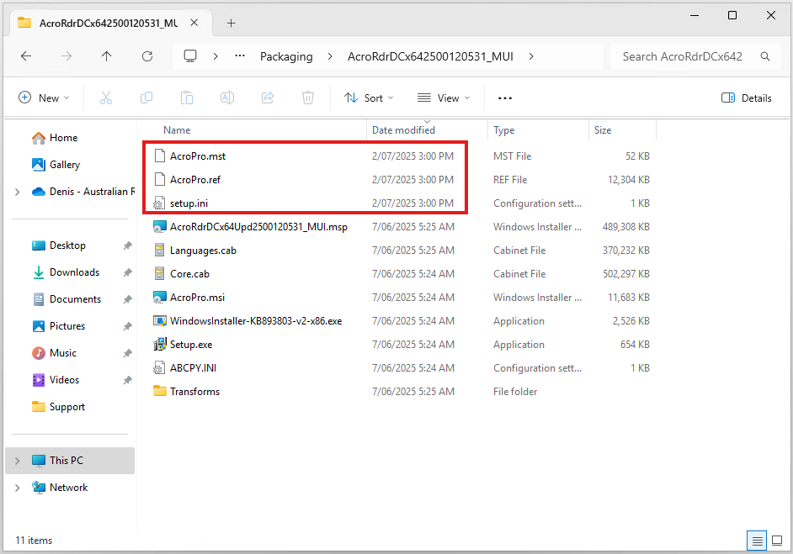Switch to large icons view toggle

pos(777,540)
